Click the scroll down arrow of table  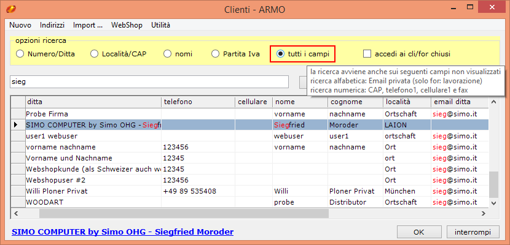[493, 202]
